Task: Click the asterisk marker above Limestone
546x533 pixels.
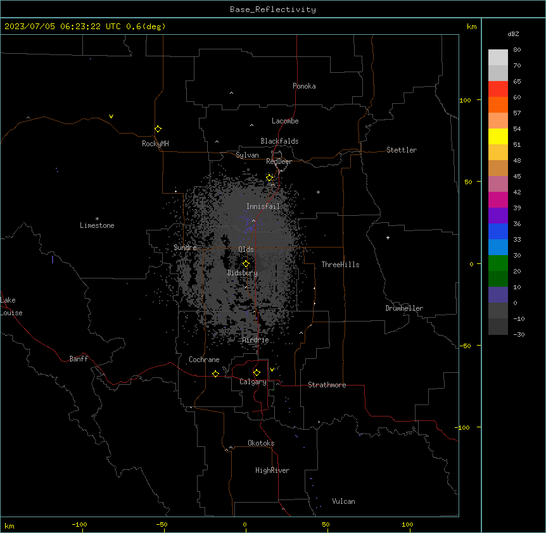Action: [97, 219]
